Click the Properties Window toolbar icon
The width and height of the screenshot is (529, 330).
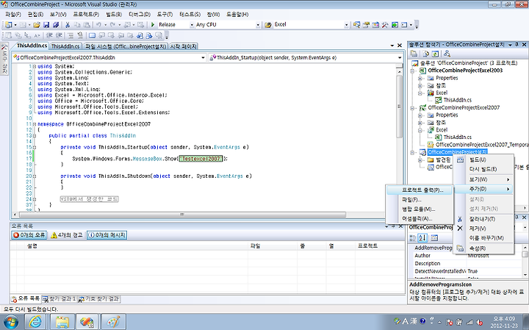coord(366,25)
